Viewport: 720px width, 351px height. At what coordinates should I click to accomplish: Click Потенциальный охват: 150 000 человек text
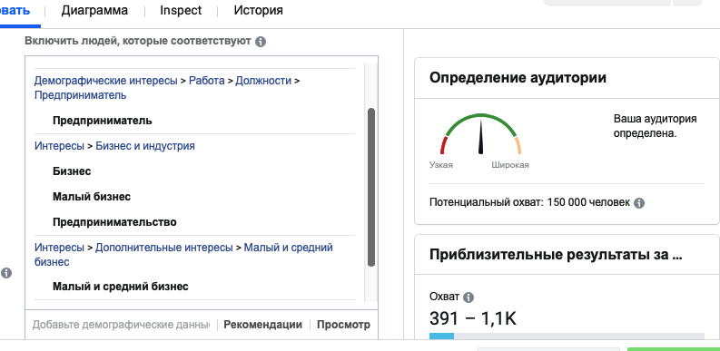tap(529, 202)
